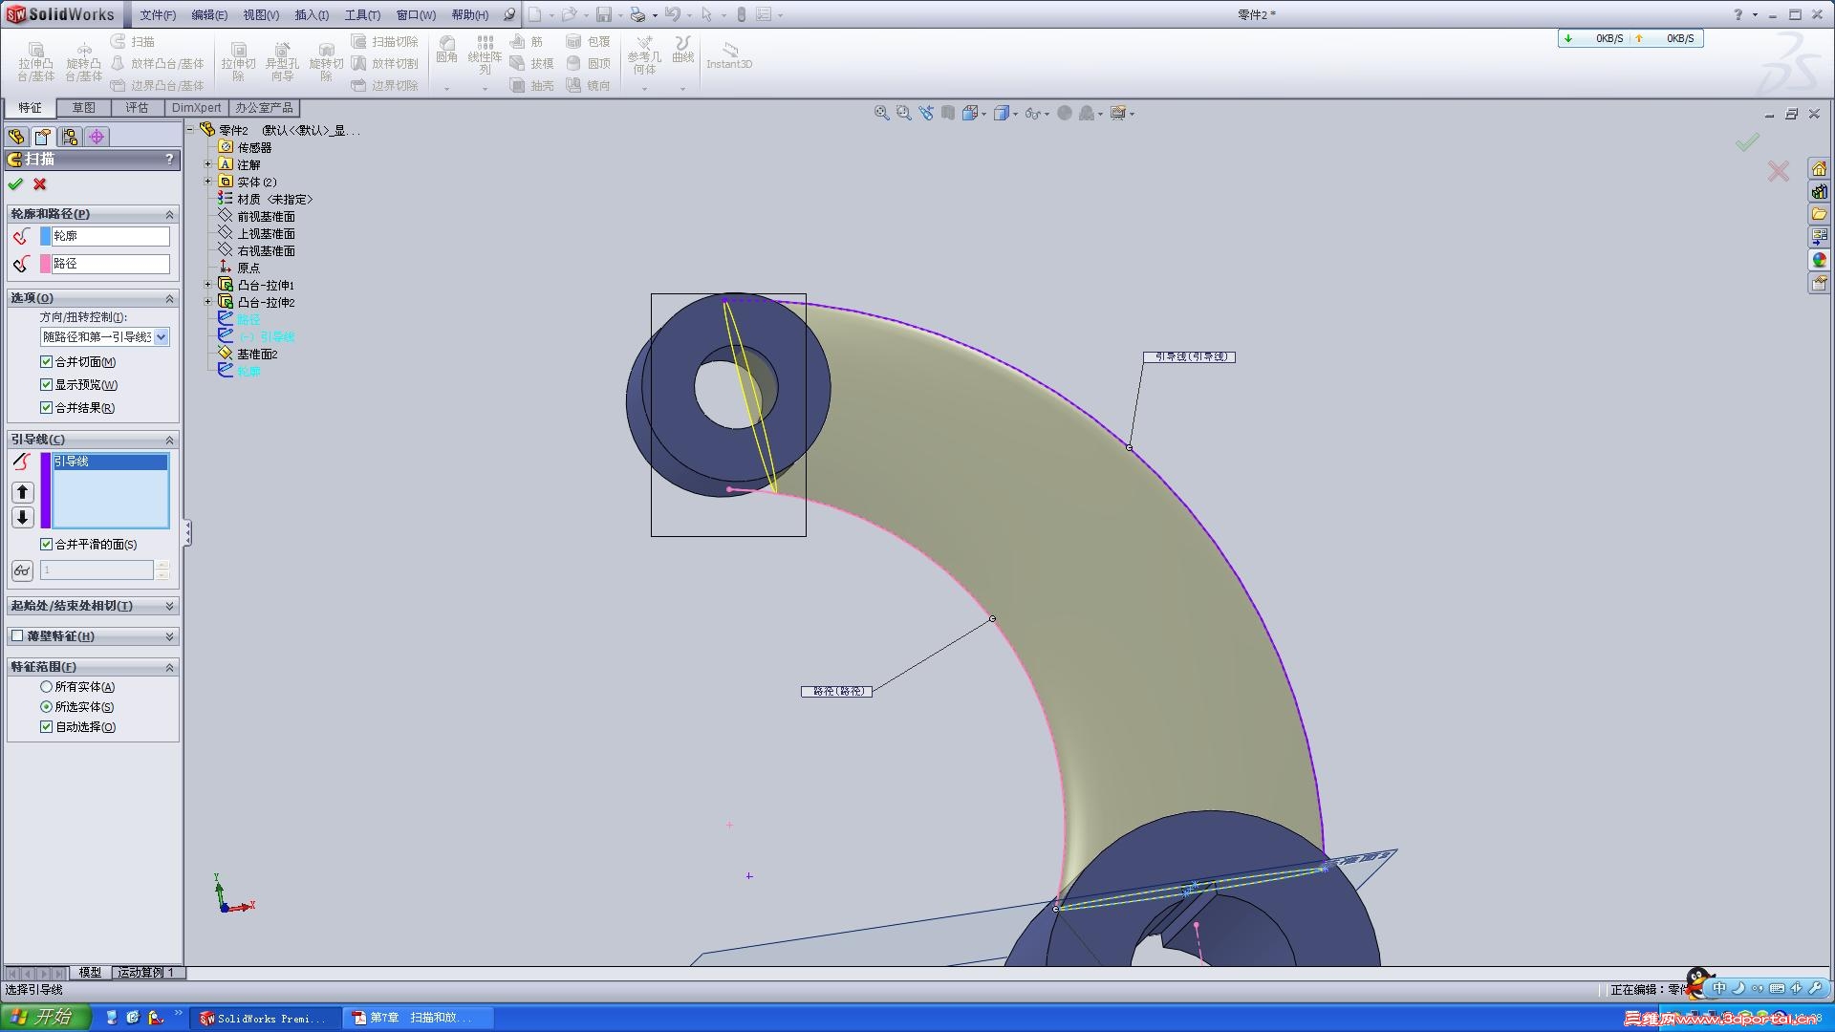Select the 所选实体 radio button
Screen dimensions: 1835x1032
click(46, 707)
